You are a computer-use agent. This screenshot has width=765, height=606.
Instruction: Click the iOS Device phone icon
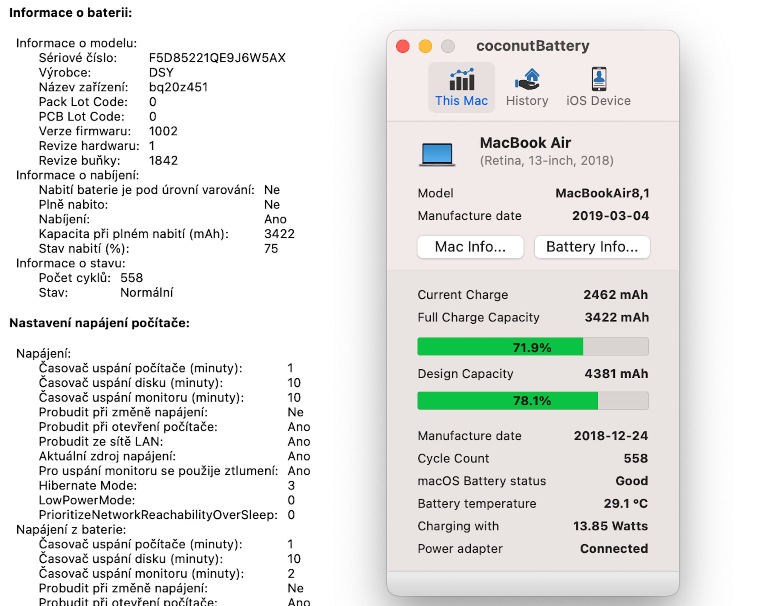(599, 79)
